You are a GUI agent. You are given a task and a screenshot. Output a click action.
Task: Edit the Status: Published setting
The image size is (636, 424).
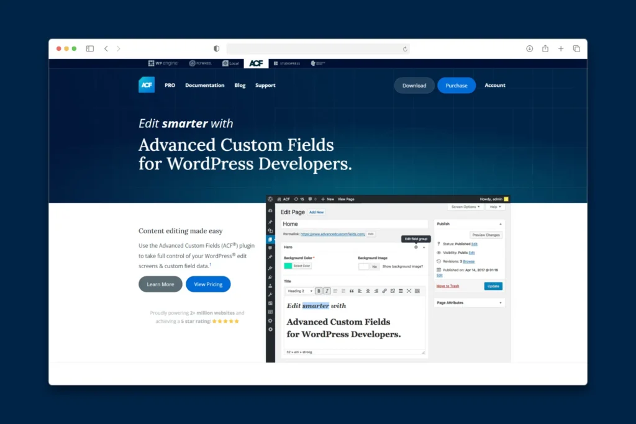click(474, 244)
